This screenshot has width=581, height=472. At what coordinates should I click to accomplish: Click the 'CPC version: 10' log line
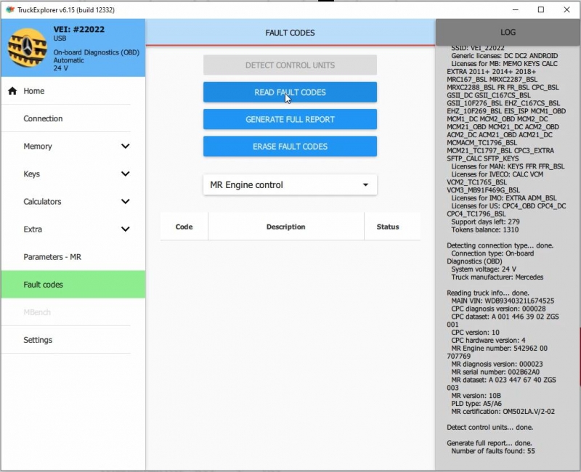point(475,332)
